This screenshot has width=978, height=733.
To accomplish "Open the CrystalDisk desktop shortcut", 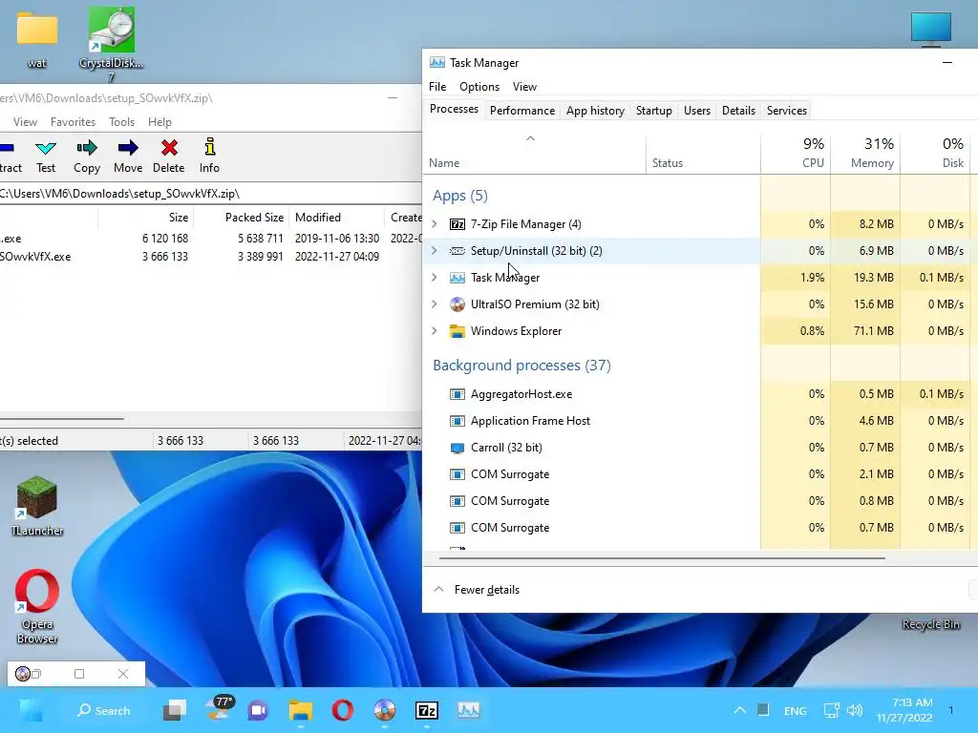I will pos(111,44).
